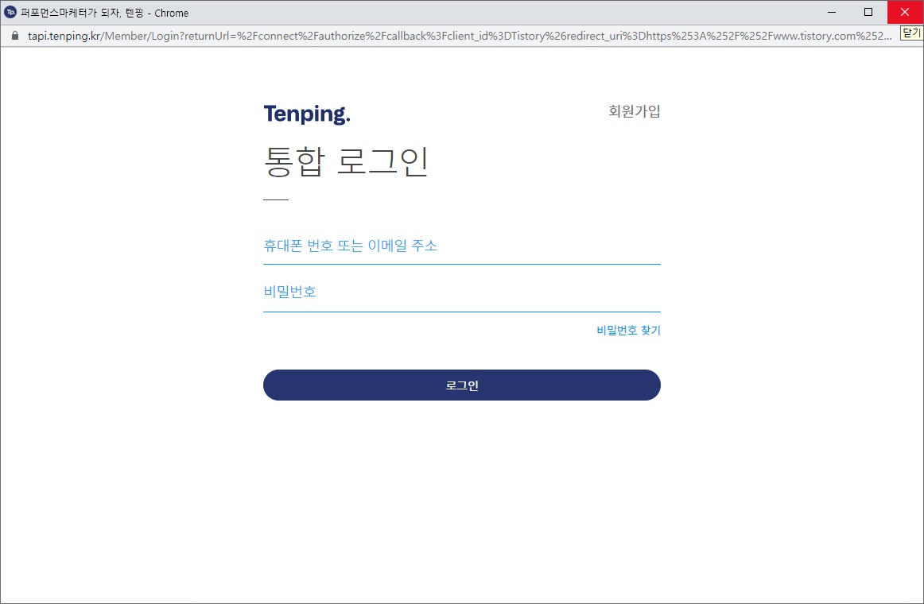Image resolution: width=924 pixels, height=604 pixels.
Task: Click the Tenping logo
Action: (x=306, y=114)
